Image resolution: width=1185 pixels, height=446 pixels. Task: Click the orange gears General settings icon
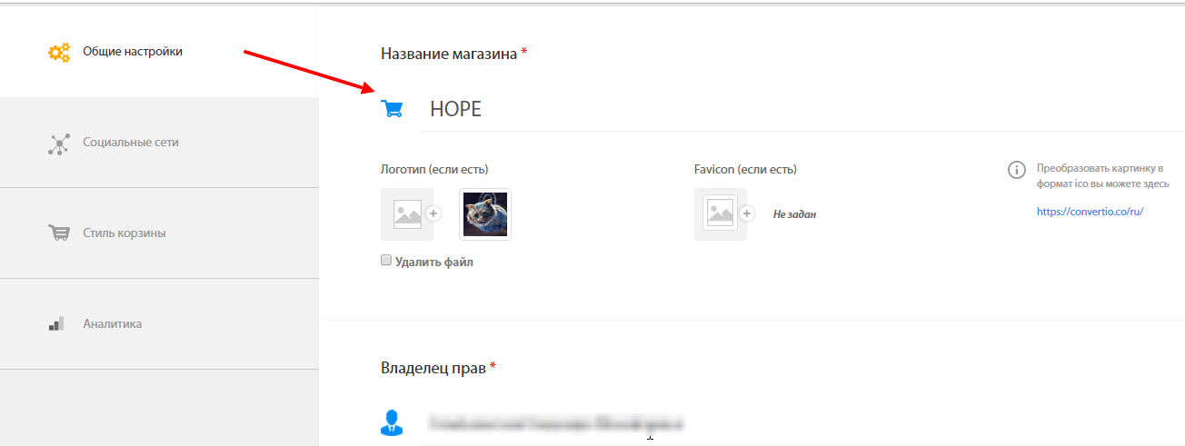point(59,53)
